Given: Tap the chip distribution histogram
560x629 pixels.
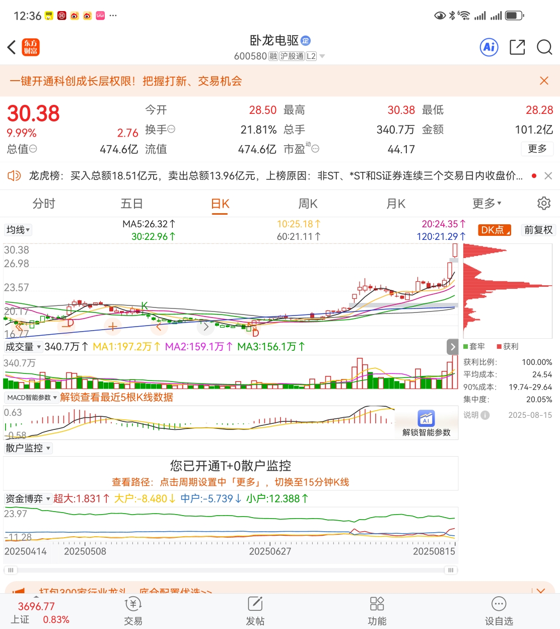Looking at the screenshot, I should (x=508, y=290).
